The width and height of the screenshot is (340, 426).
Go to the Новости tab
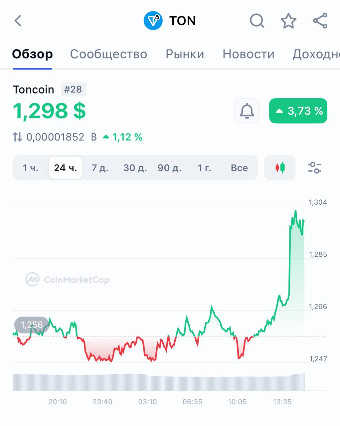(x=249, y=54)
